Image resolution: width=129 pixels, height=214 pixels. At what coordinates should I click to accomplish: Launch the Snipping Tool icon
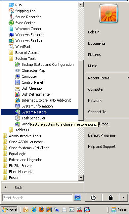tap(11, 11)
